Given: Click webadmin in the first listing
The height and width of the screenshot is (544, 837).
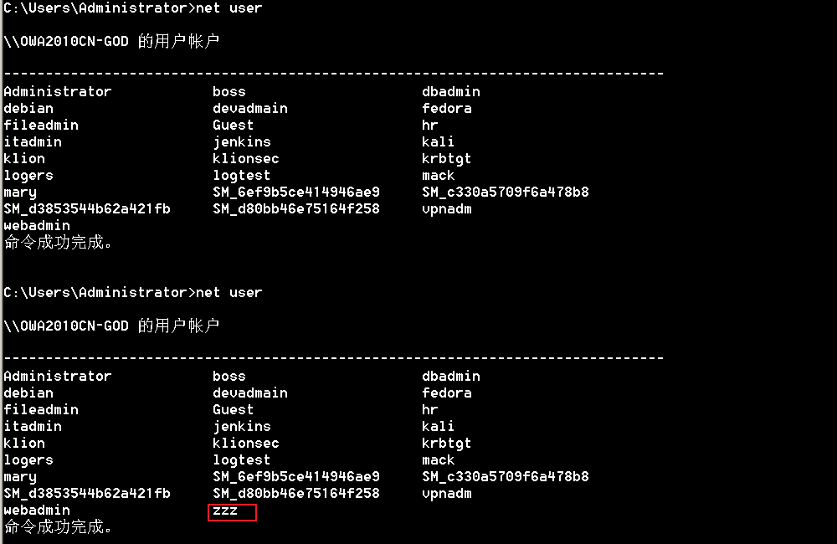Looking at the screenshot, I should [37, 225].
